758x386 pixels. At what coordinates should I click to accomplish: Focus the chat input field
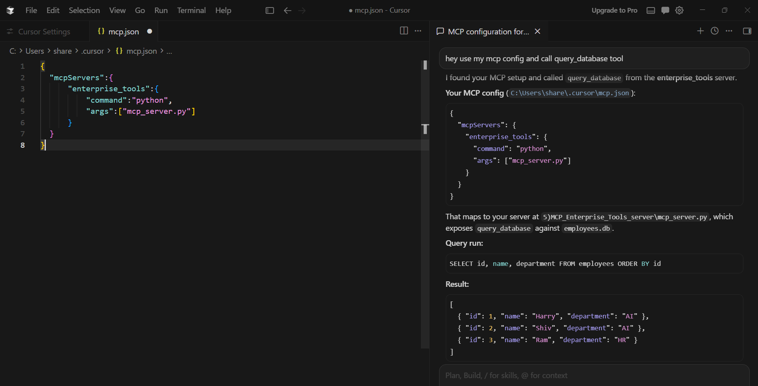594,375
